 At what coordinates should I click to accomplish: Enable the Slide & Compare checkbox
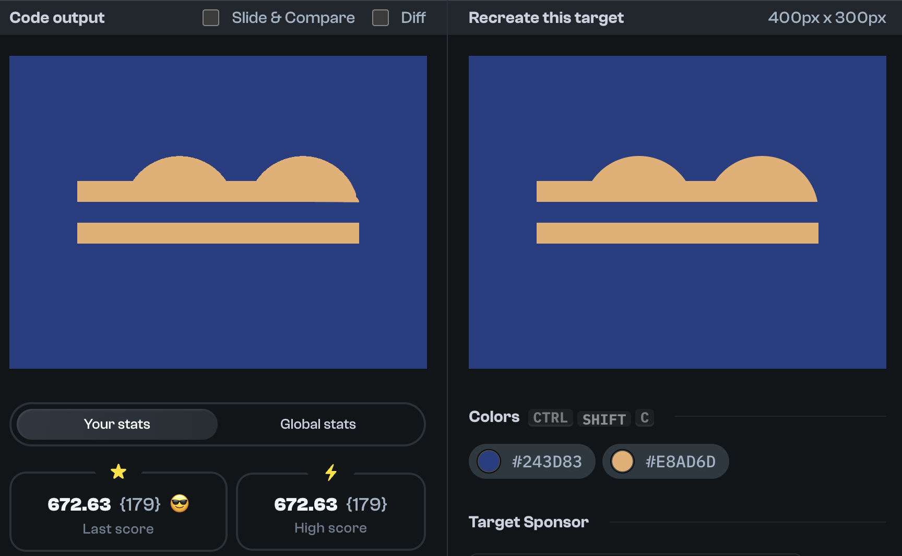point(211,18)
